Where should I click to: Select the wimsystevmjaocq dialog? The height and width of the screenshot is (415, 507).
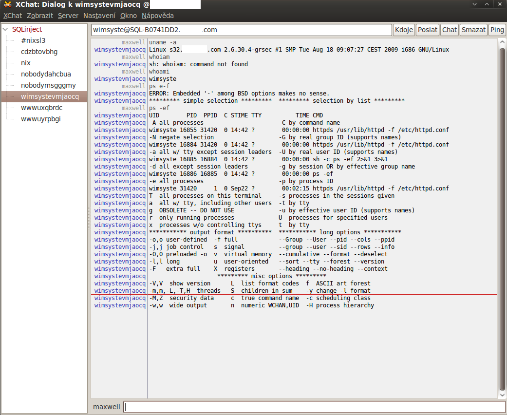click(44, 96)
